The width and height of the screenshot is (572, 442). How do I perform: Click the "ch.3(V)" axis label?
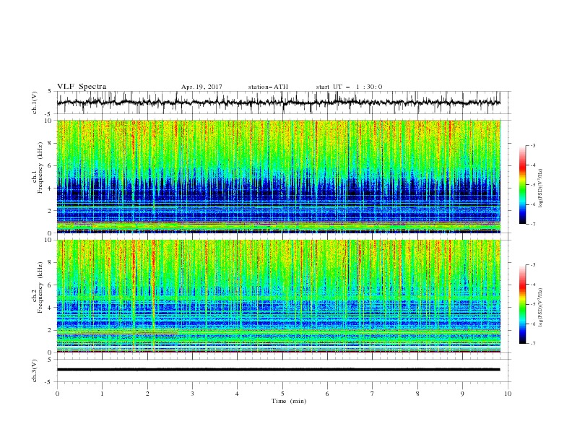tap(35, 370)
